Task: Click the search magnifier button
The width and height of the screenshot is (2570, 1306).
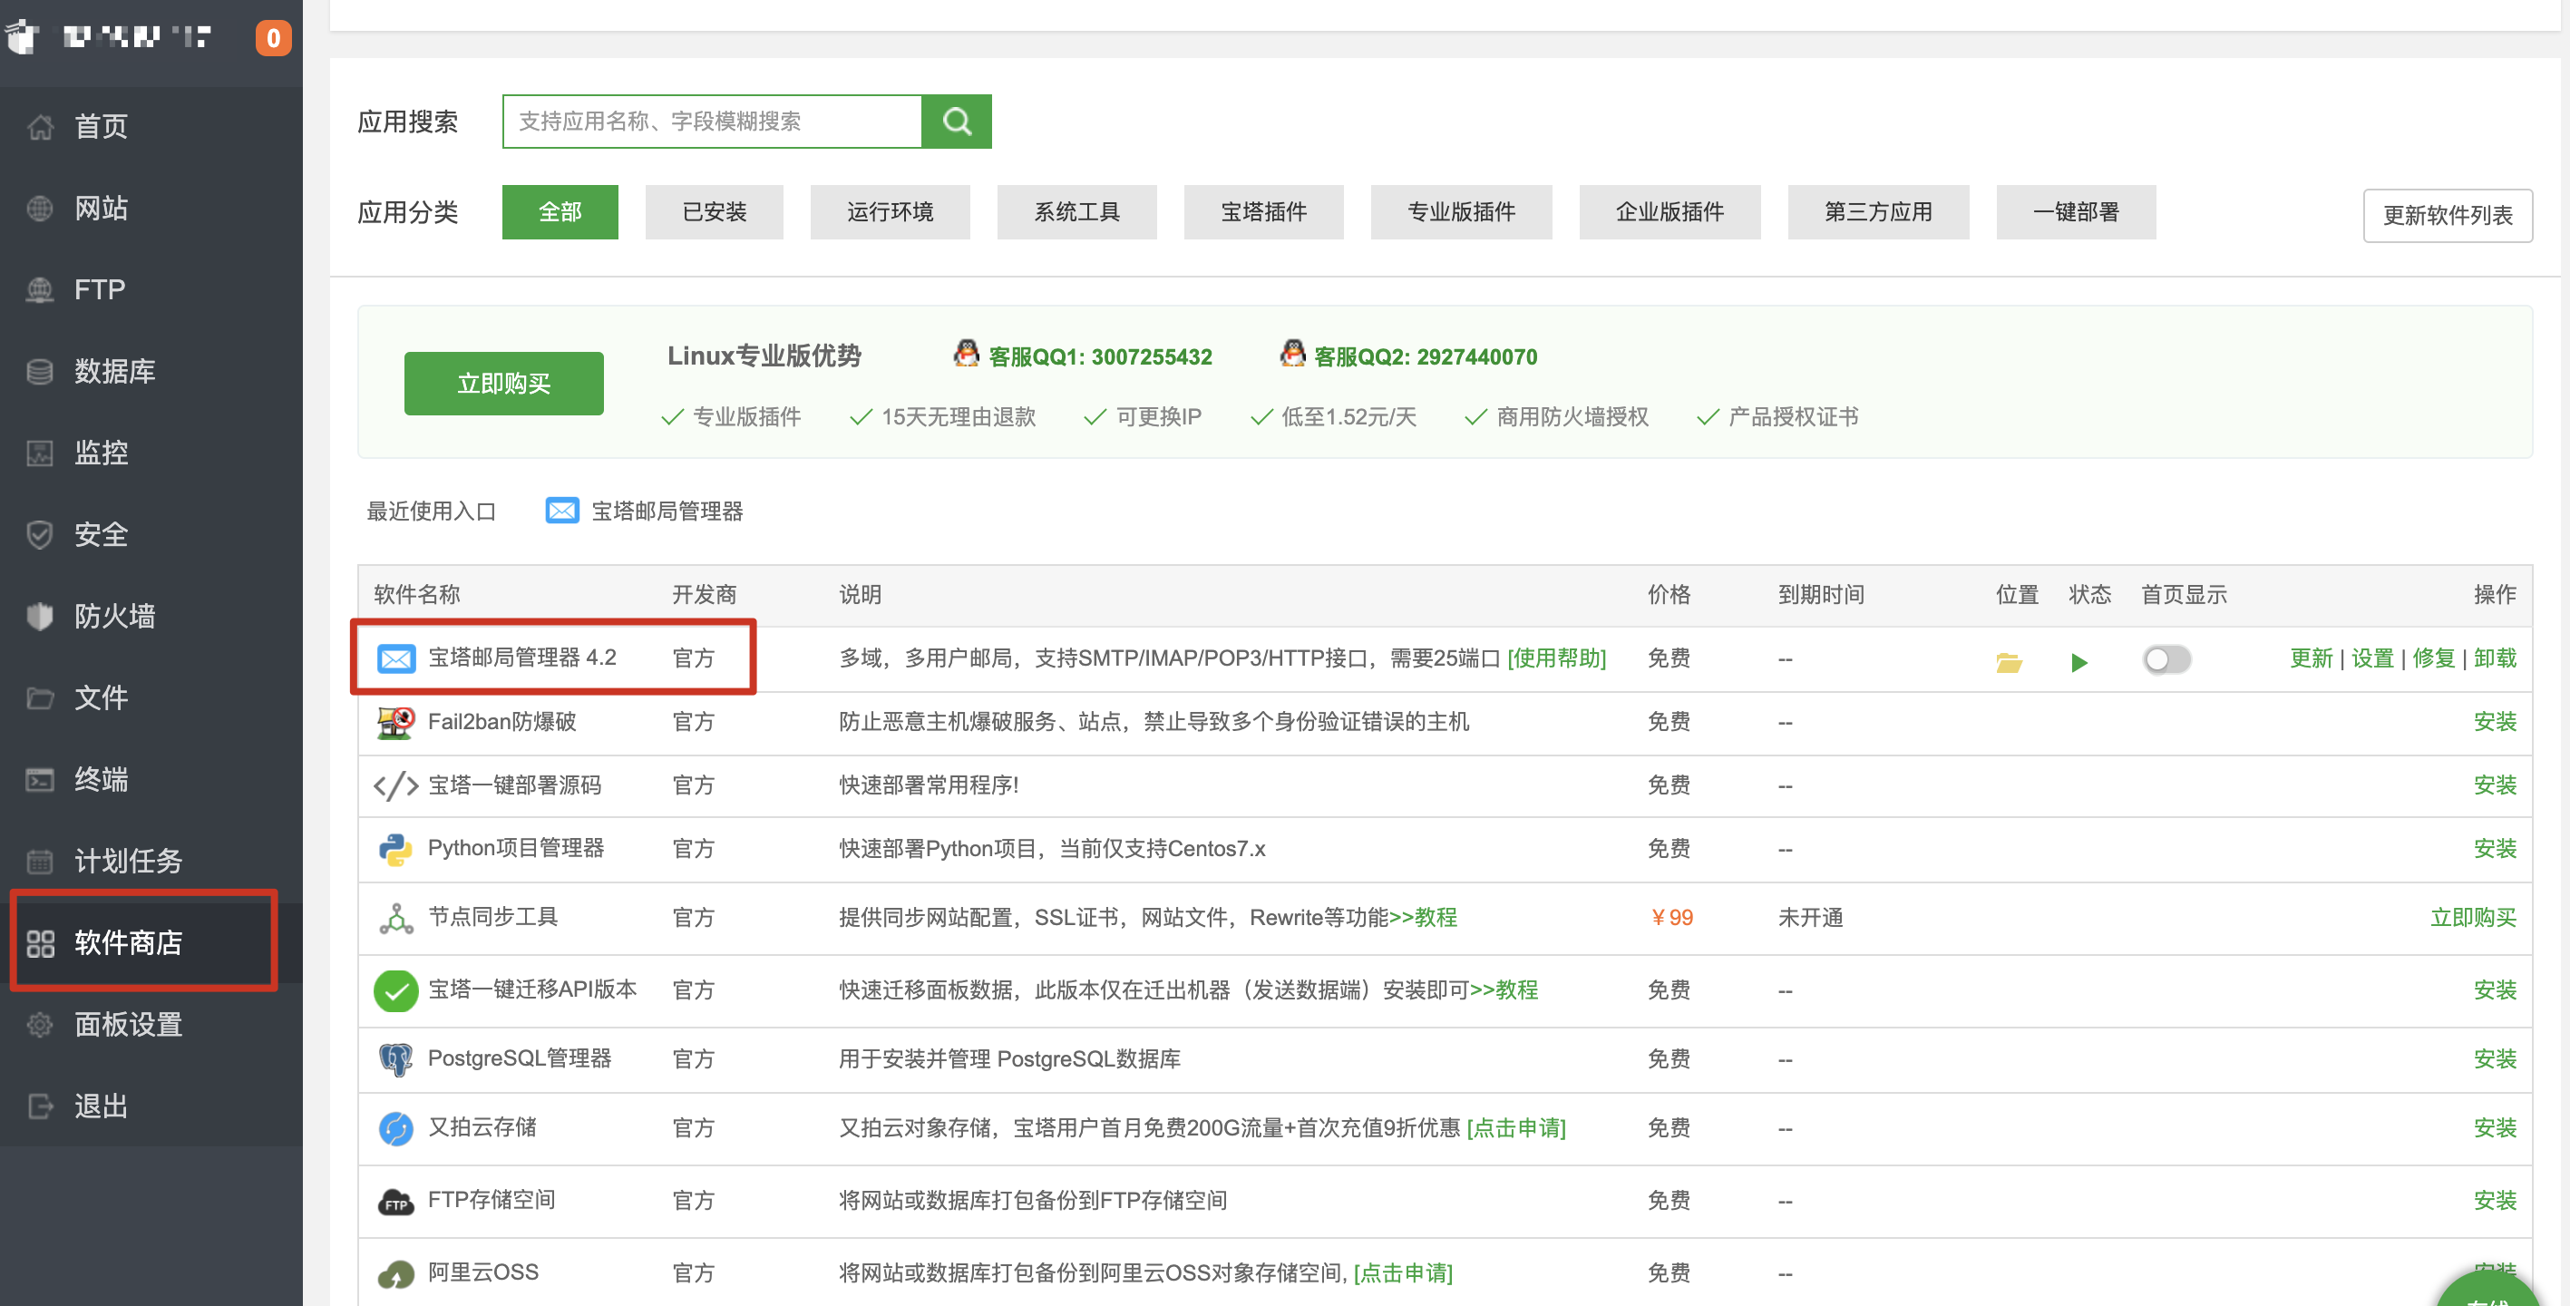Action: (x=956, y=122)
